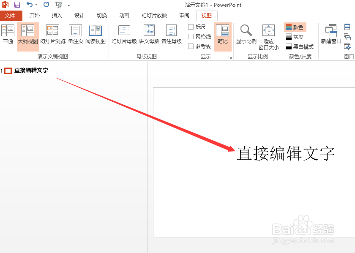
Task: Select 黑白模式 (Black and White) mode
Action: point(300,46)
